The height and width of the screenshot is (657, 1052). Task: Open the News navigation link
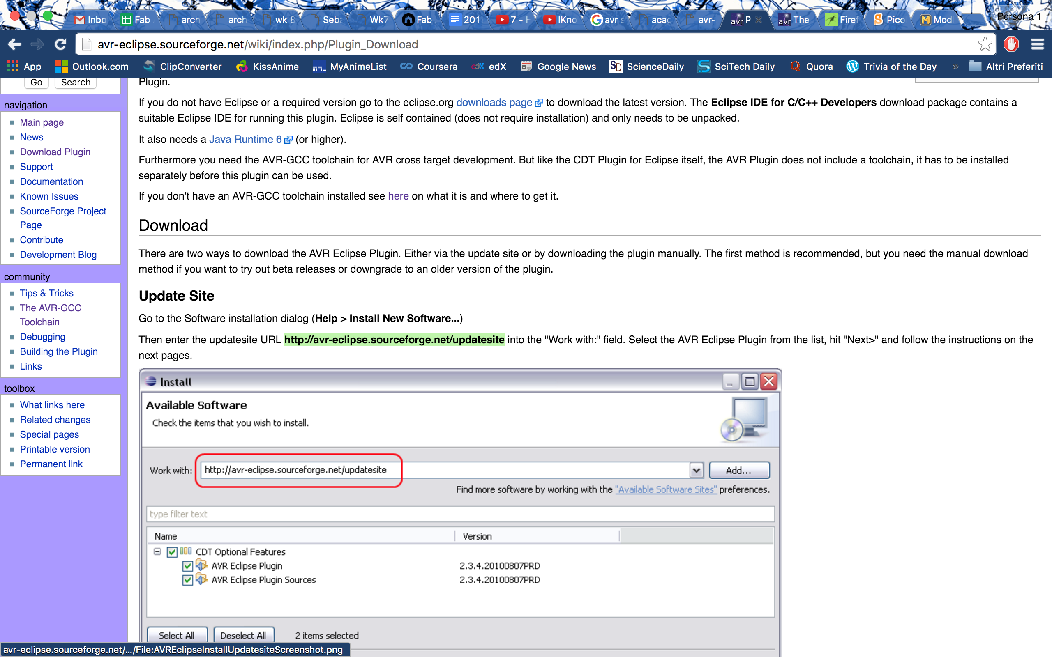click(x=32, y=137)
